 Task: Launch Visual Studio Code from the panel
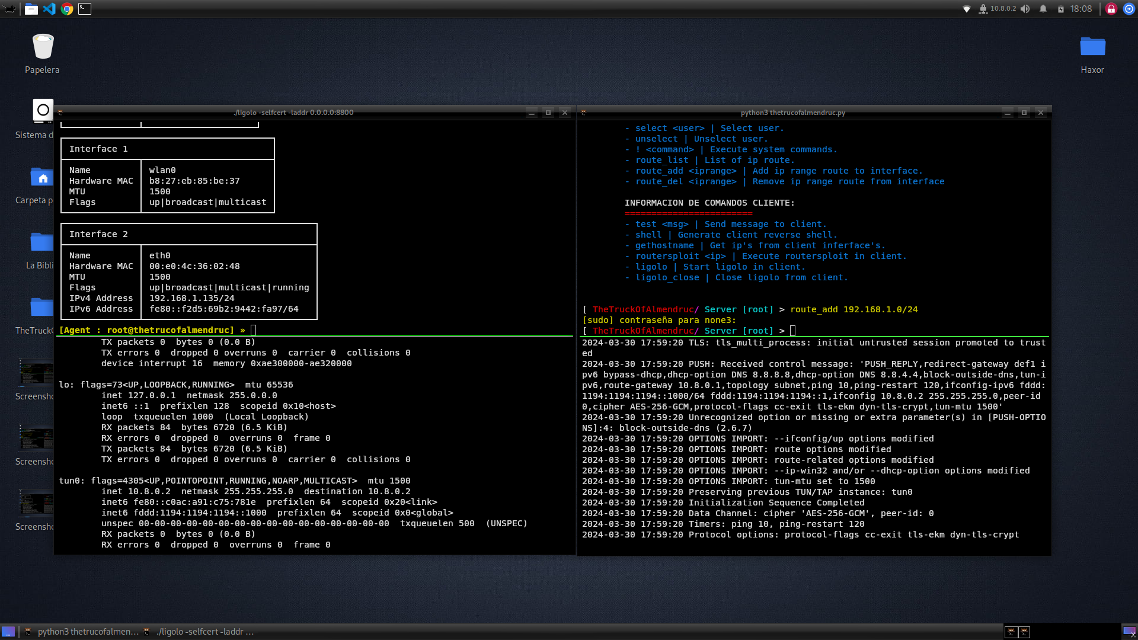pyautogui.click(x=49, y=9)
